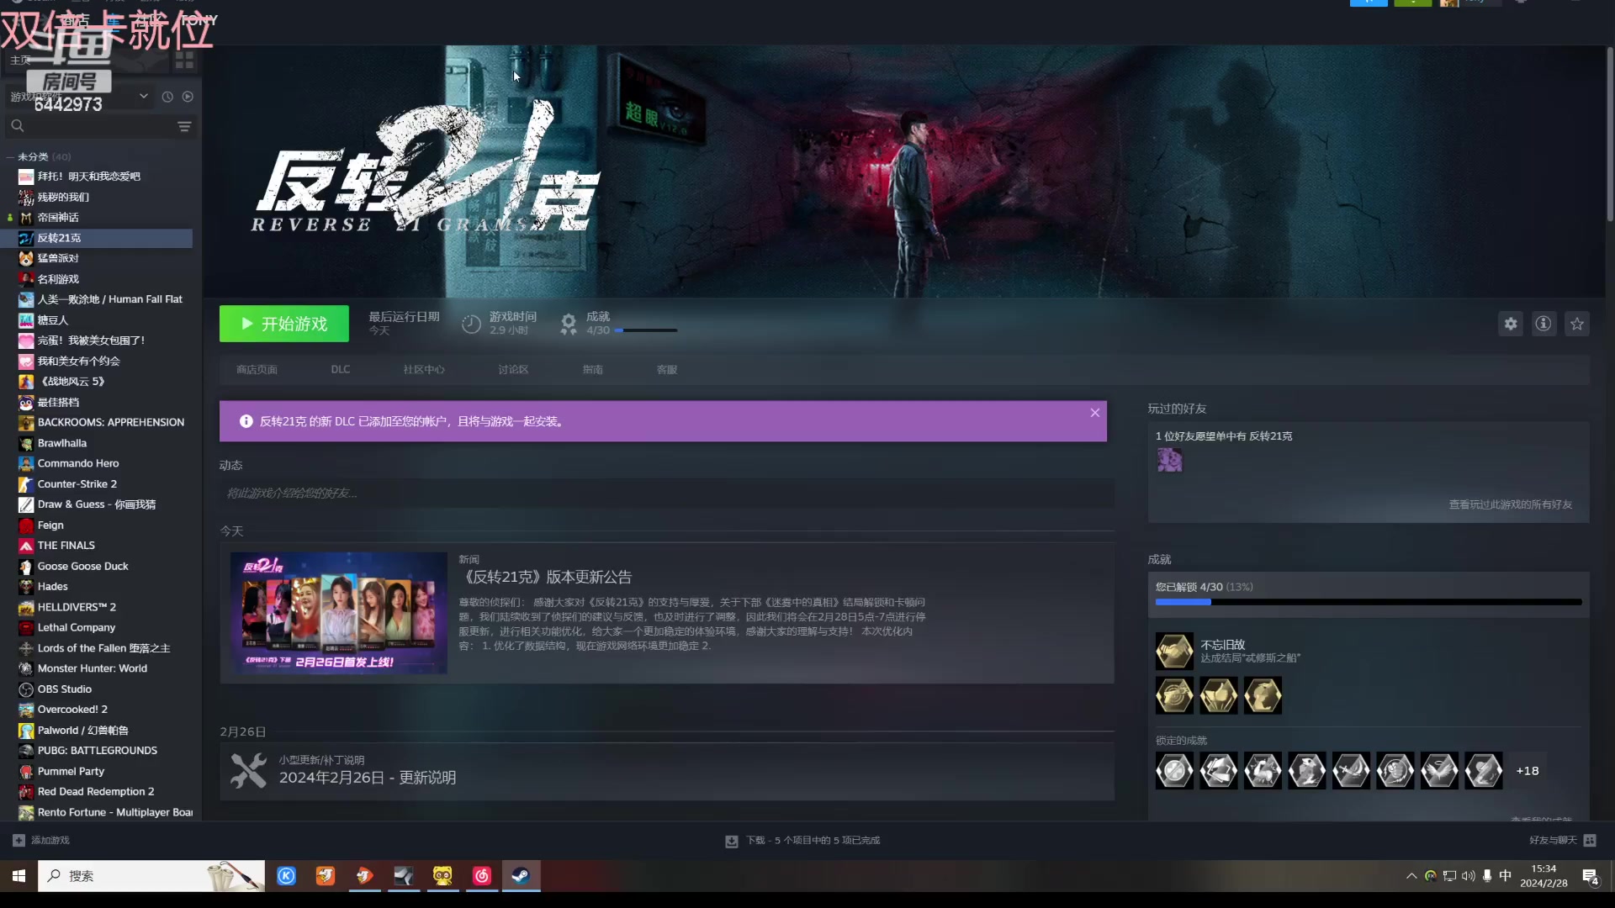
Task: Select PUBG: BATTLEGROUNDS in library
Action: coord(97,751)
